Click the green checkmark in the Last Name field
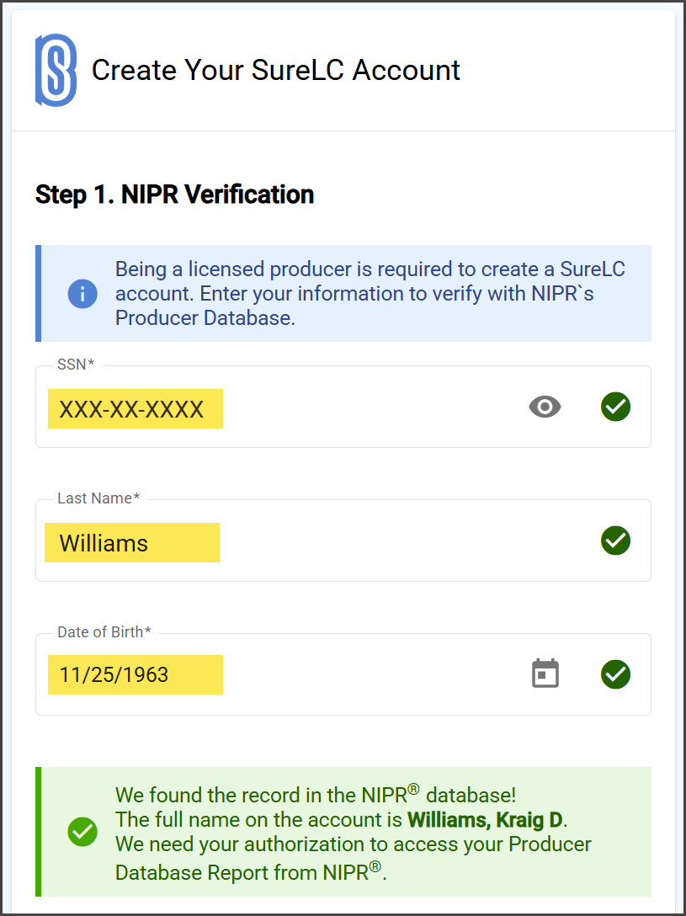 point(615,541)
